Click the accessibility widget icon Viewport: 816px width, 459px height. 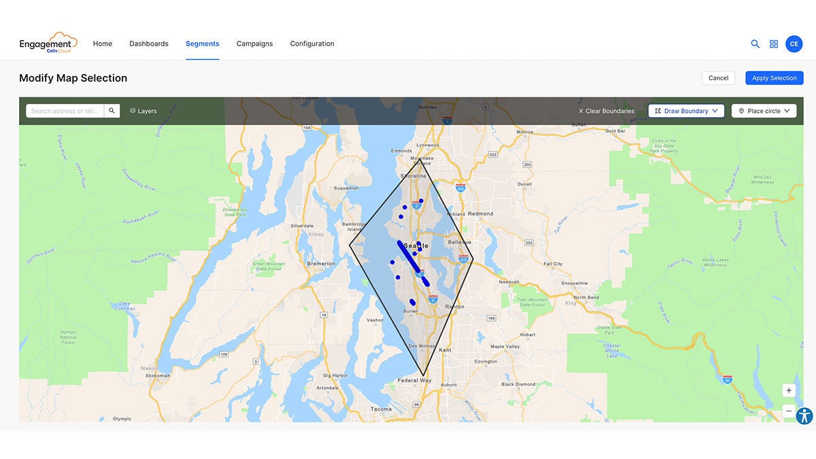tap(805, 415)
